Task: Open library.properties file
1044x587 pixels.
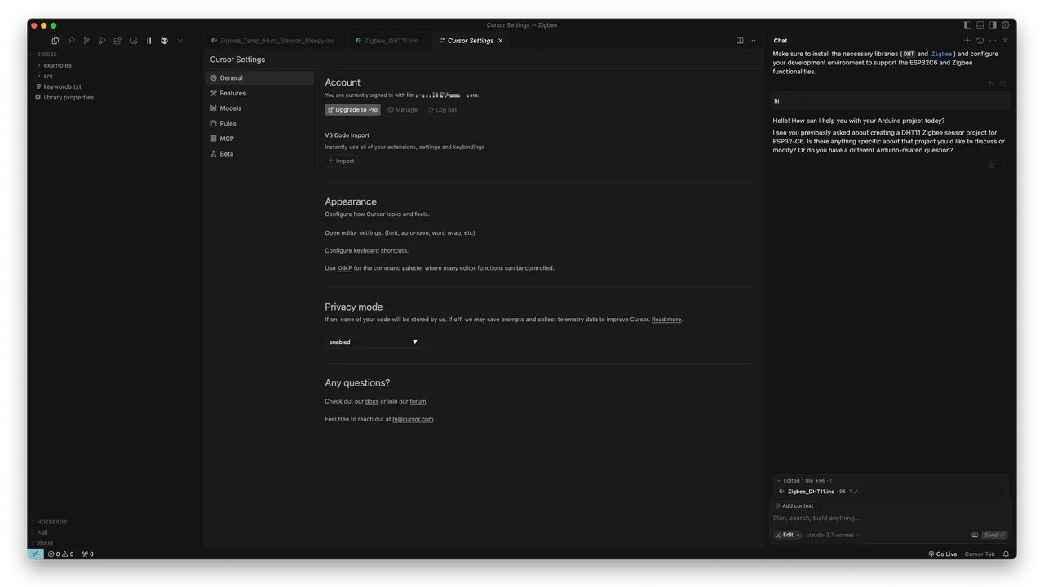Action: pyautogui.click(x=114, y=97)
